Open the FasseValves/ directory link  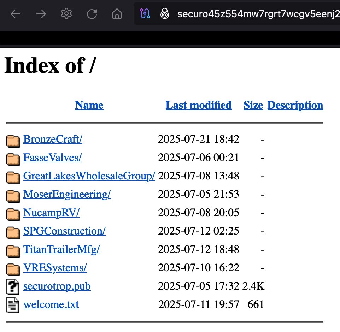click(52, 158)
